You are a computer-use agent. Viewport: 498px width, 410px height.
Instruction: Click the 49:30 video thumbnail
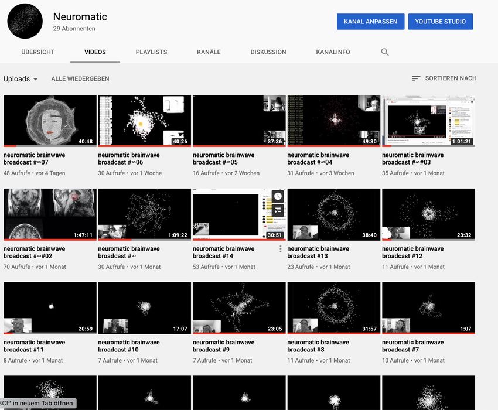coord(334,121)
